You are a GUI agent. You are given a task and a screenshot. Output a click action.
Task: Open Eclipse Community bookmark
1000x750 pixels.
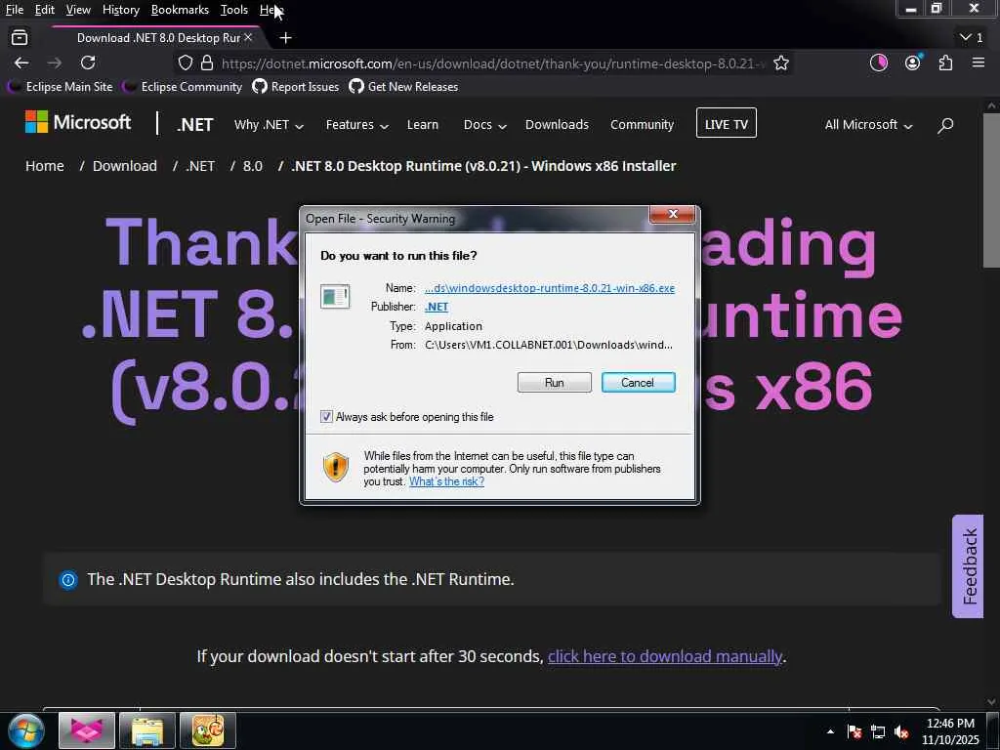pyautogui.click(x=184, y=87)
